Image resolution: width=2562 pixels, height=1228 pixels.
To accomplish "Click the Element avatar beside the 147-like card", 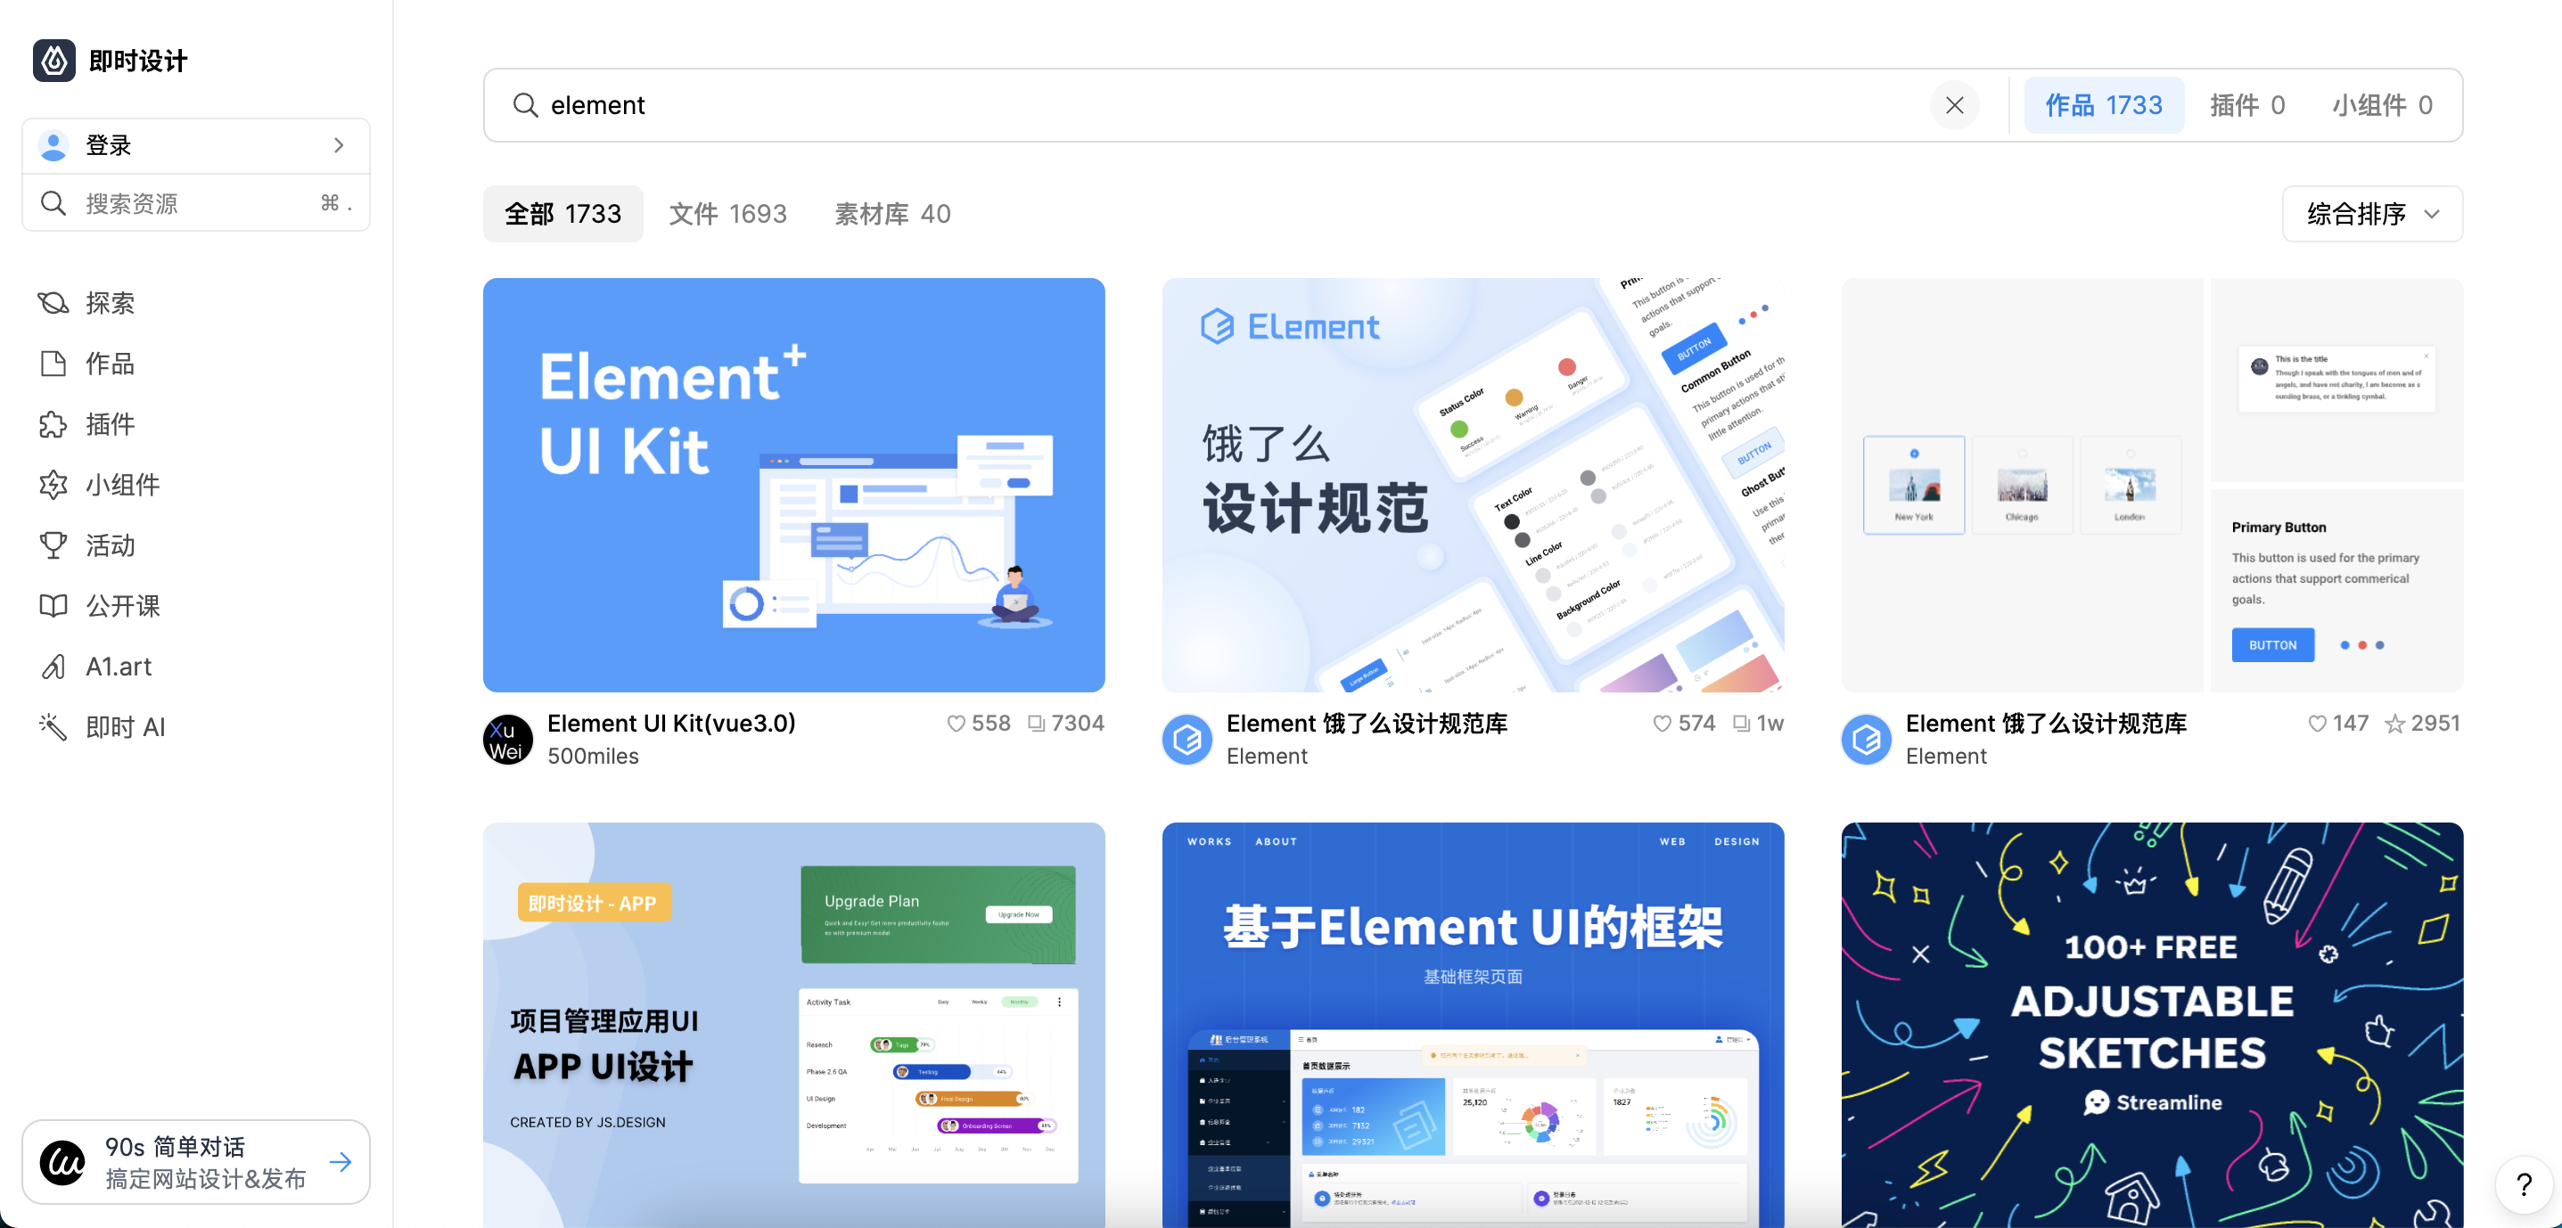I will 1867,740.
